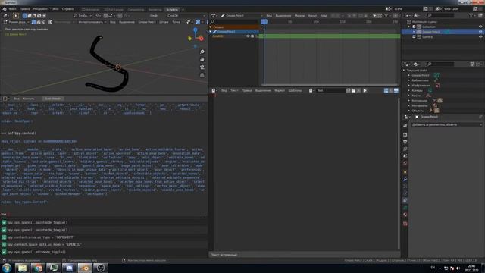Hide the Grease Pencil object in outliner
Viewport: 485px width, 273px height.
point(480,32)
